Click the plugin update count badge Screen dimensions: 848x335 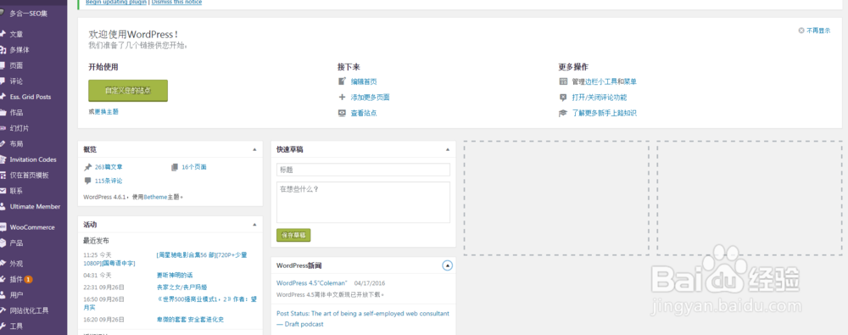click(28, 279)
